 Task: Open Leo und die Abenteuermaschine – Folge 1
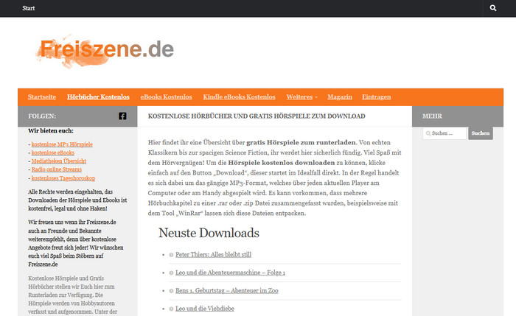tap(230, 273)
